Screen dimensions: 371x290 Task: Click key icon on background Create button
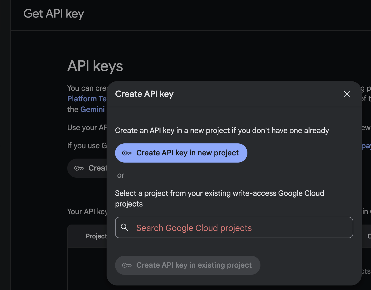point(79,168)
